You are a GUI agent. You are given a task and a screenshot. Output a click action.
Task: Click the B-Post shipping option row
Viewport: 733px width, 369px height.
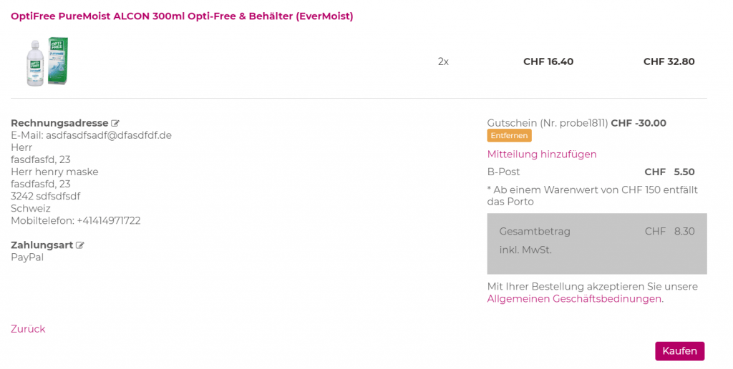[x=591, y=172]
